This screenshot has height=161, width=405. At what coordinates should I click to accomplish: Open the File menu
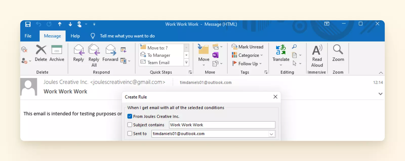click(28, 36)
